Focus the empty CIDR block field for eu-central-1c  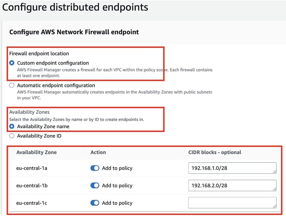point(232,203)
